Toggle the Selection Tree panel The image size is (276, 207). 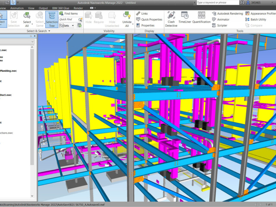[52, 19]
